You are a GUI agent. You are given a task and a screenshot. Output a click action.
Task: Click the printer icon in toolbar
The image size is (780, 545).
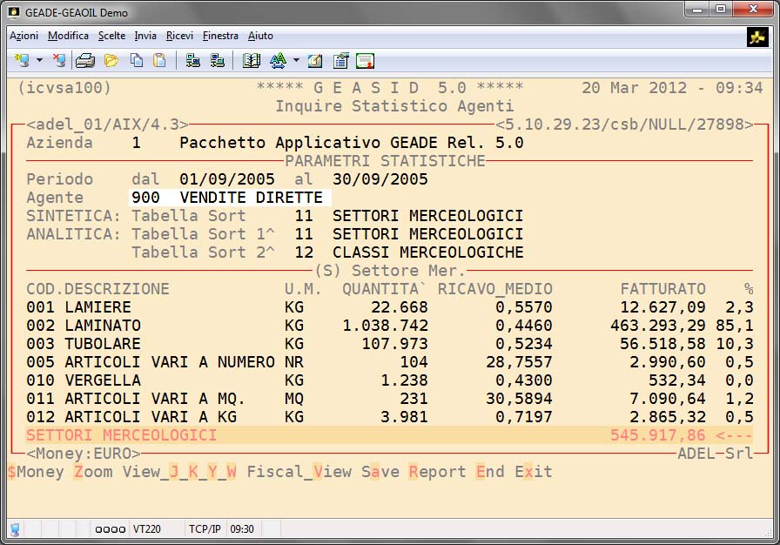point(84,61)
